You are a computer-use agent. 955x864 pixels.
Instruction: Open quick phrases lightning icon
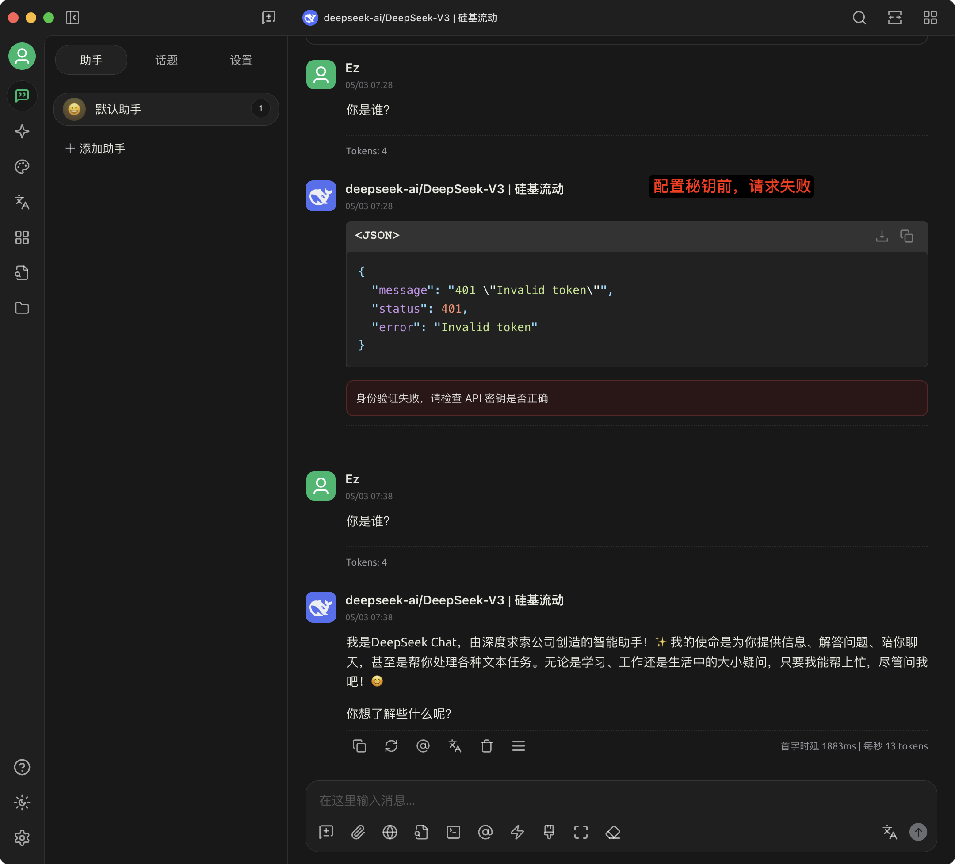pos(517,832)
